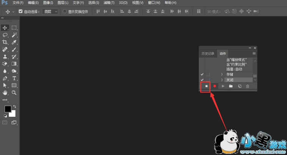Swap foreground and background colors
Image resolution: width=287 pixels, height=155 pixels.
coord(14,106)
